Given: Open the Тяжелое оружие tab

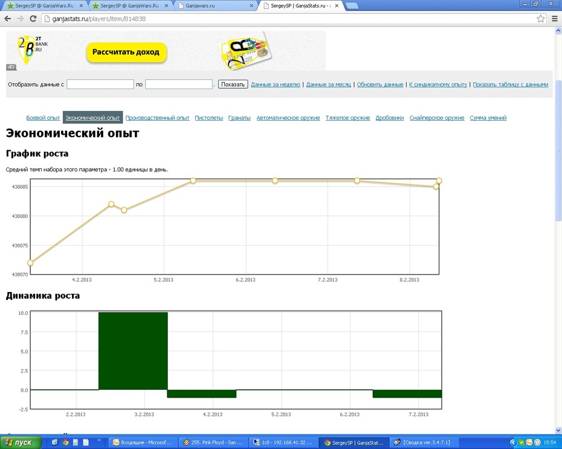Looking at the screenshot, I should coord(347,118).
